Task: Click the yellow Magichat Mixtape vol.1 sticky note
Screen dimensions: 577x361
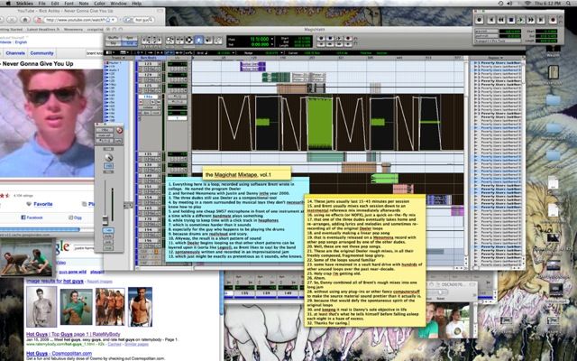Action: click(x=246, y=174)
